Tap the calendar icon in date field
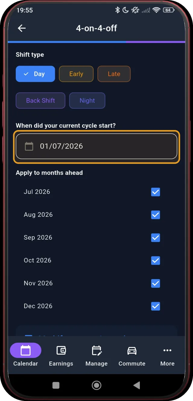This screenshot has height=401, width=193. coord(29,146)
